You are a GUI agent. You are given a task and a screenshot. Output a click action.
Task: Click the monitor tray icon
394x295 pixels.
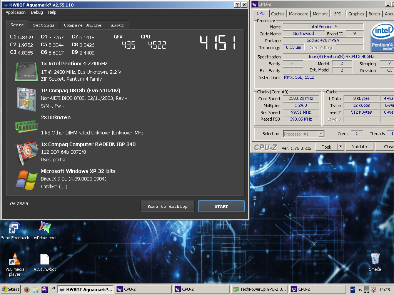point(367,290)
